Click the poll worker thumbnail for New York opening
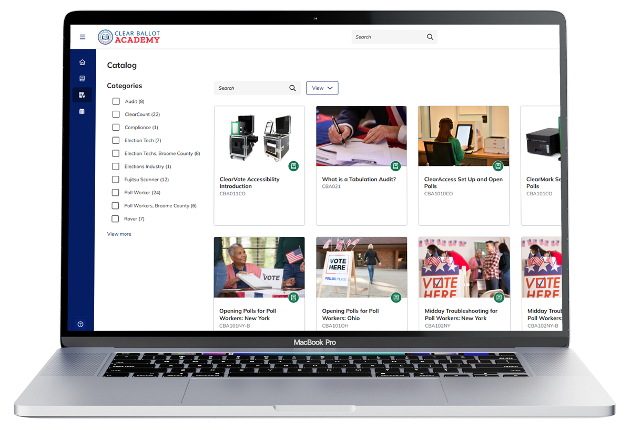Image resolution: width=631 pixels, height=430 pixels. tap(259, 267)
